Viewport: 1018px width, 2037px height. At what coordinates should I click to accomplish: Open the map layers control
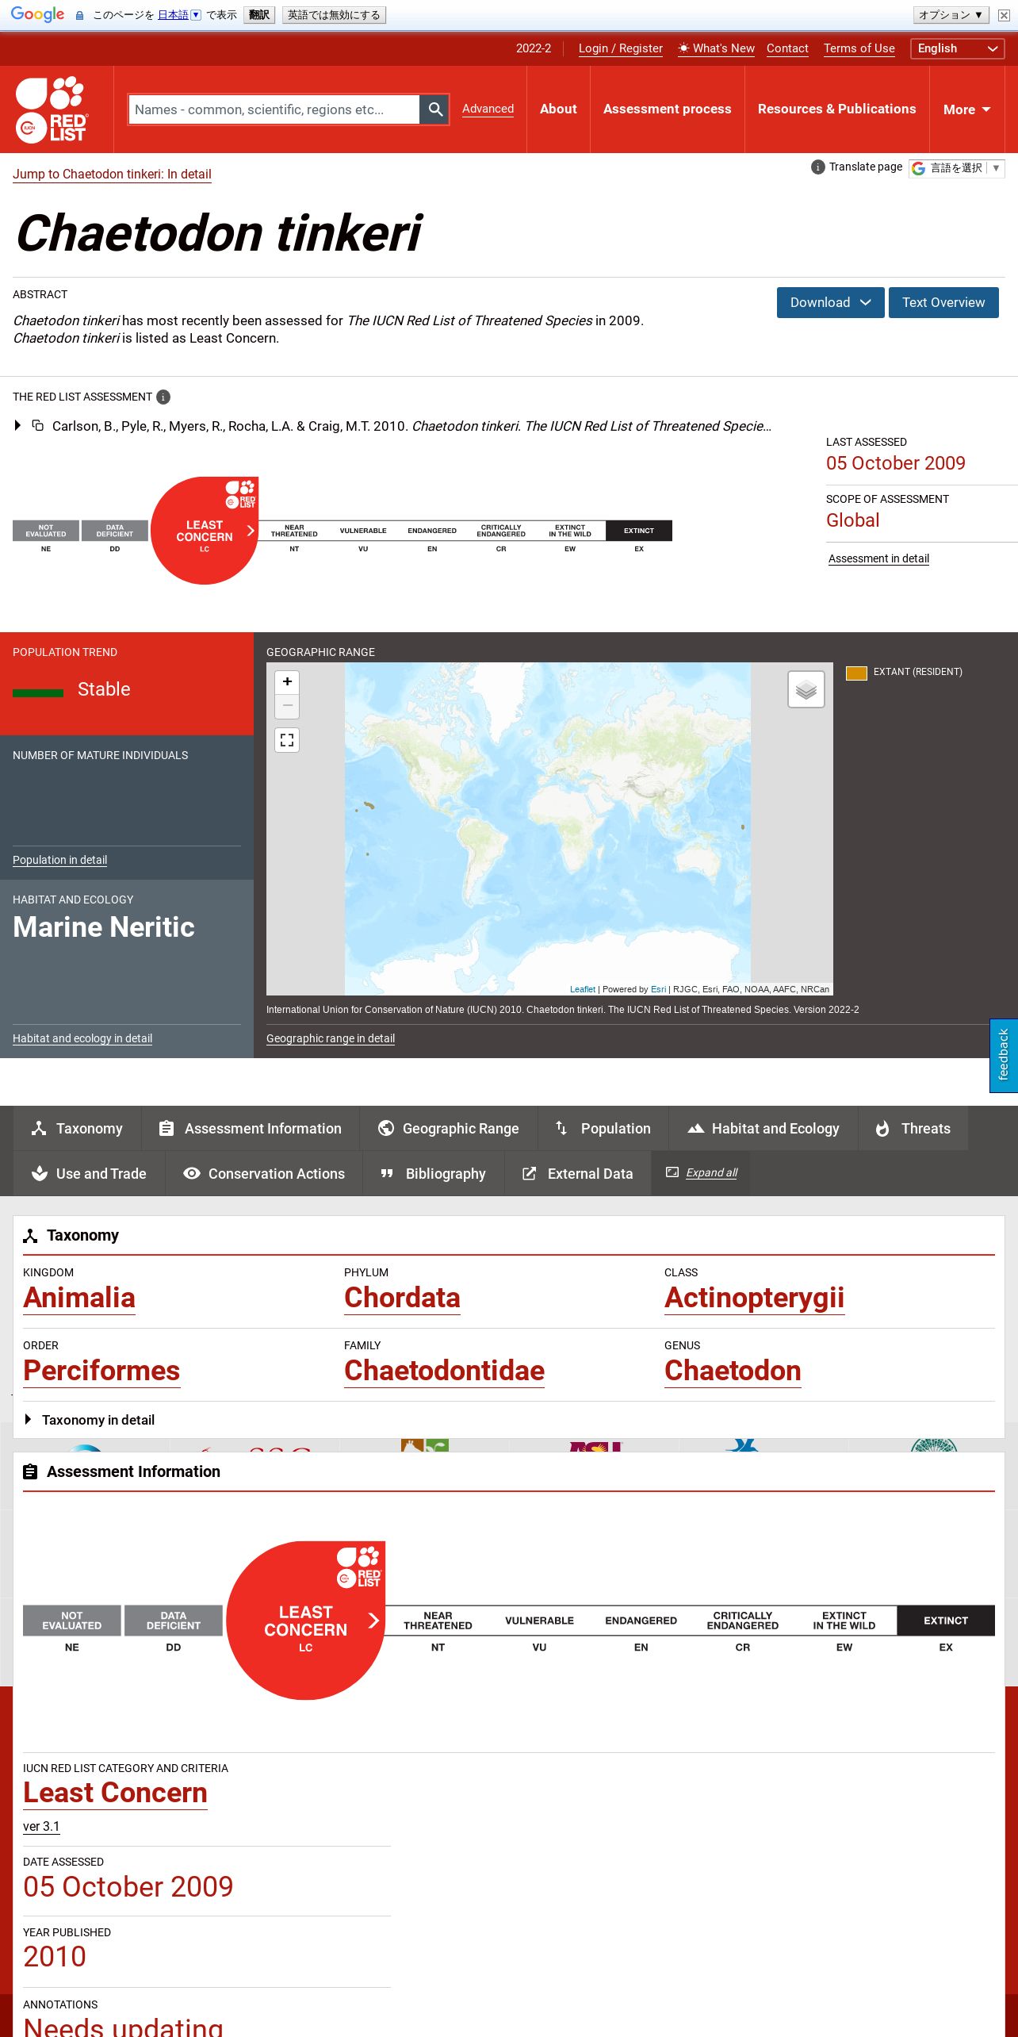pos(806,689)
